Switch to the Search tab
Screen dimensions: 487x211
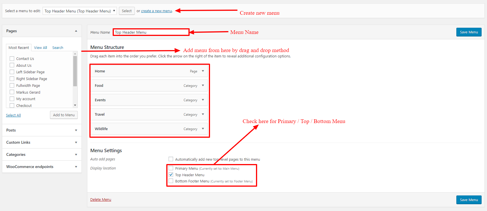coord(58,48)
